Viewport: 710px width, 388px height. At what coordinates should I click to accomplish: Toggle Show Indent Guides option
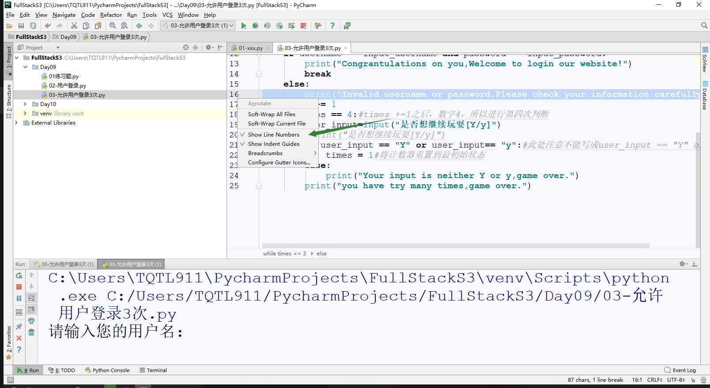(278, 144)
